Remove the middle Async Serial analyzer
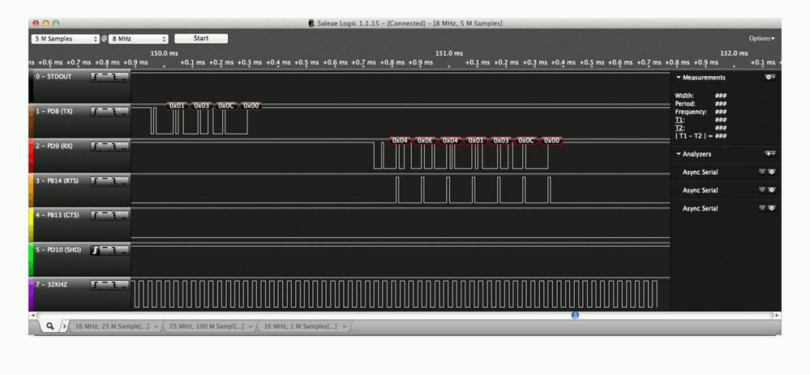This screenshot has height=375, width=810. [x=762, y=190]
